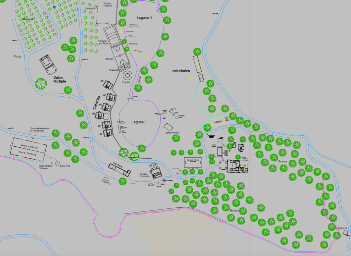Select the large tree beside Salon Multiple
The width and height of the screenshot is (351, 256).
(x=41, y=83)
